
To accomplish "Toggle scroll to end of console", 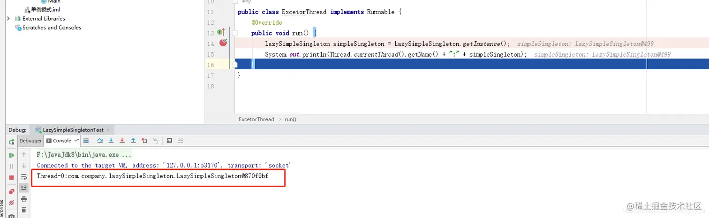I will click(24, 188).
